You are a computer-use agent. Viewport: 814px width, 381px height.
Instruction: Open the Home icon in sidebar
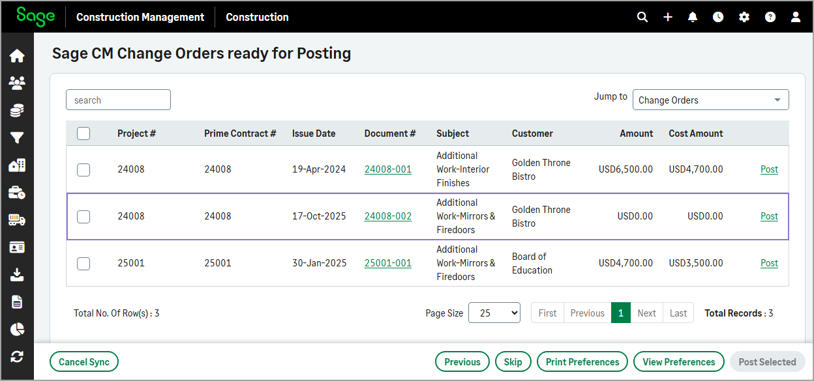point(17,56)
